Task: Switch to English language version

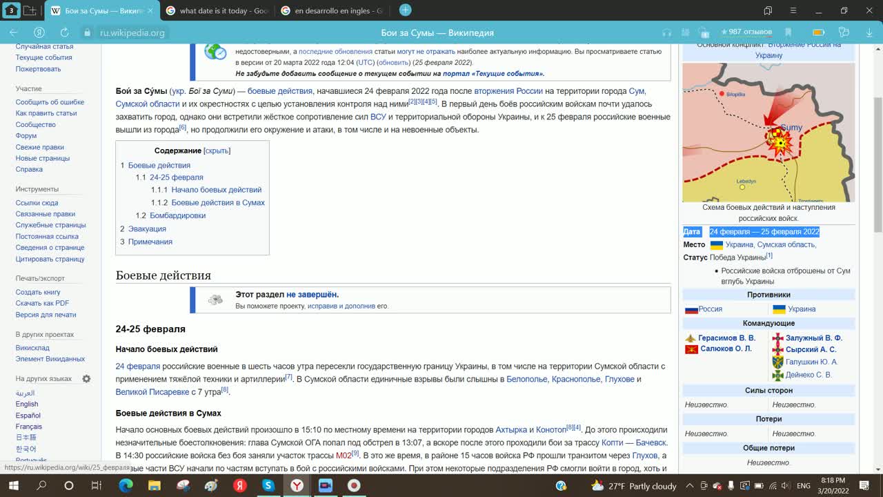Action: (x=27, y=405)
